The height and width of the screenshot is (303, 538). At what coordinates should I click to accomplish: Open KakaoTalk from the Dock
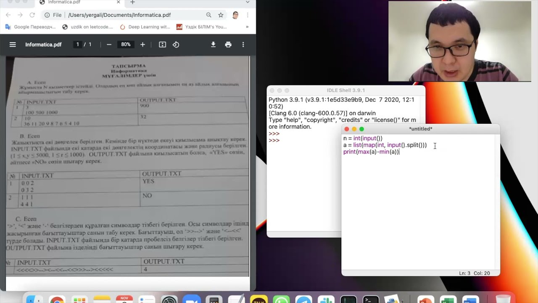click(x=258, y=299)
